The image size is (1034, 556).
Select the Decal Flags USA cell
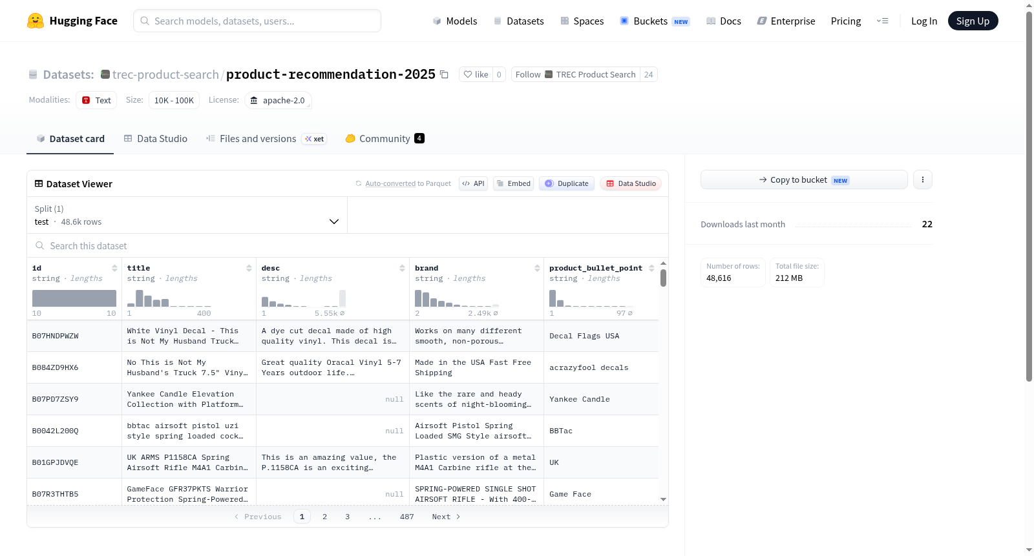601,336
